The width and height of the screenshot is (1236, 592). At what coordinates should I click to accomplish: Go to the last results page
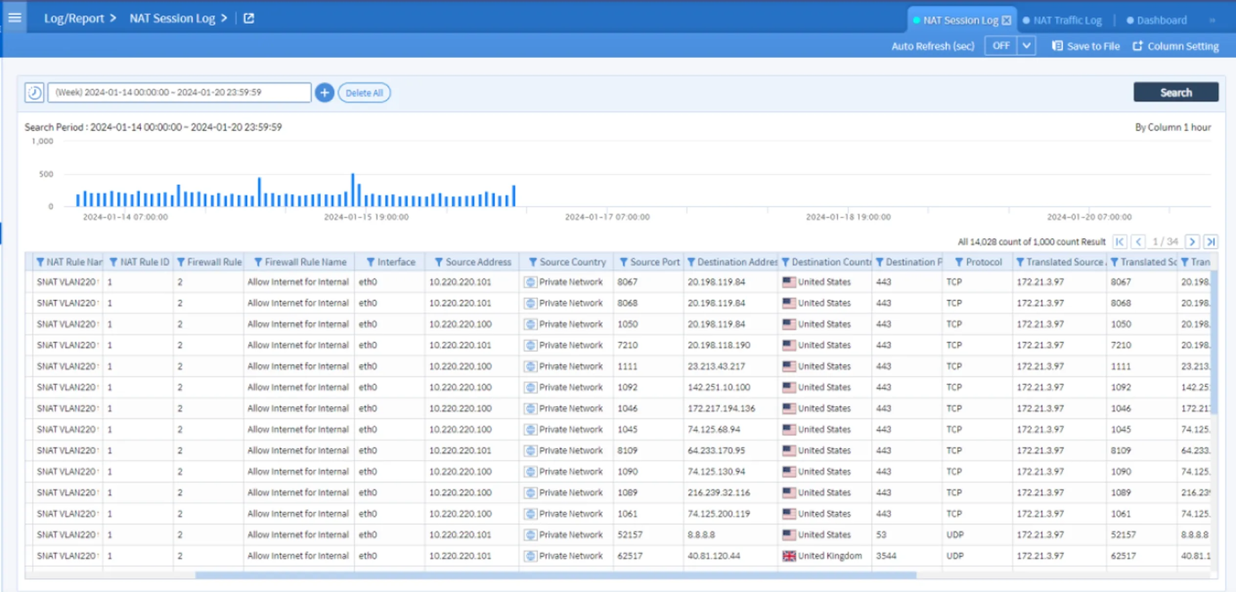coord(1211,242)
